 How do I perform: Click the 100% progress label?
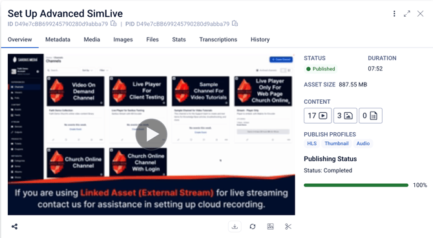419,185
